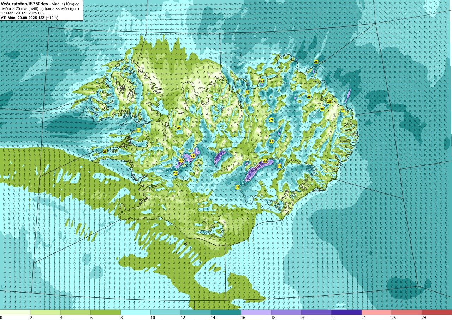Viewport: 452px width, 320px height.
Task: Select the 16 tick on the legend scale
Action: coord(243,318)
